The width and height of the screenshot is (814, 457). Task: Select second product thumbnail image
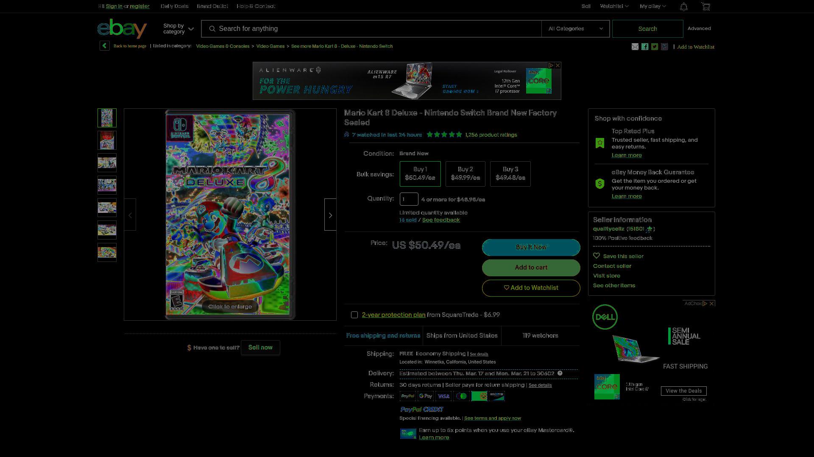point(107,140)
